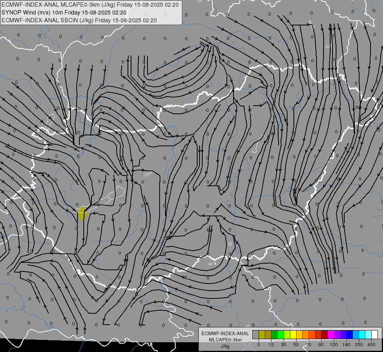Select the pure yellow legend swatch

pos(293,334)
